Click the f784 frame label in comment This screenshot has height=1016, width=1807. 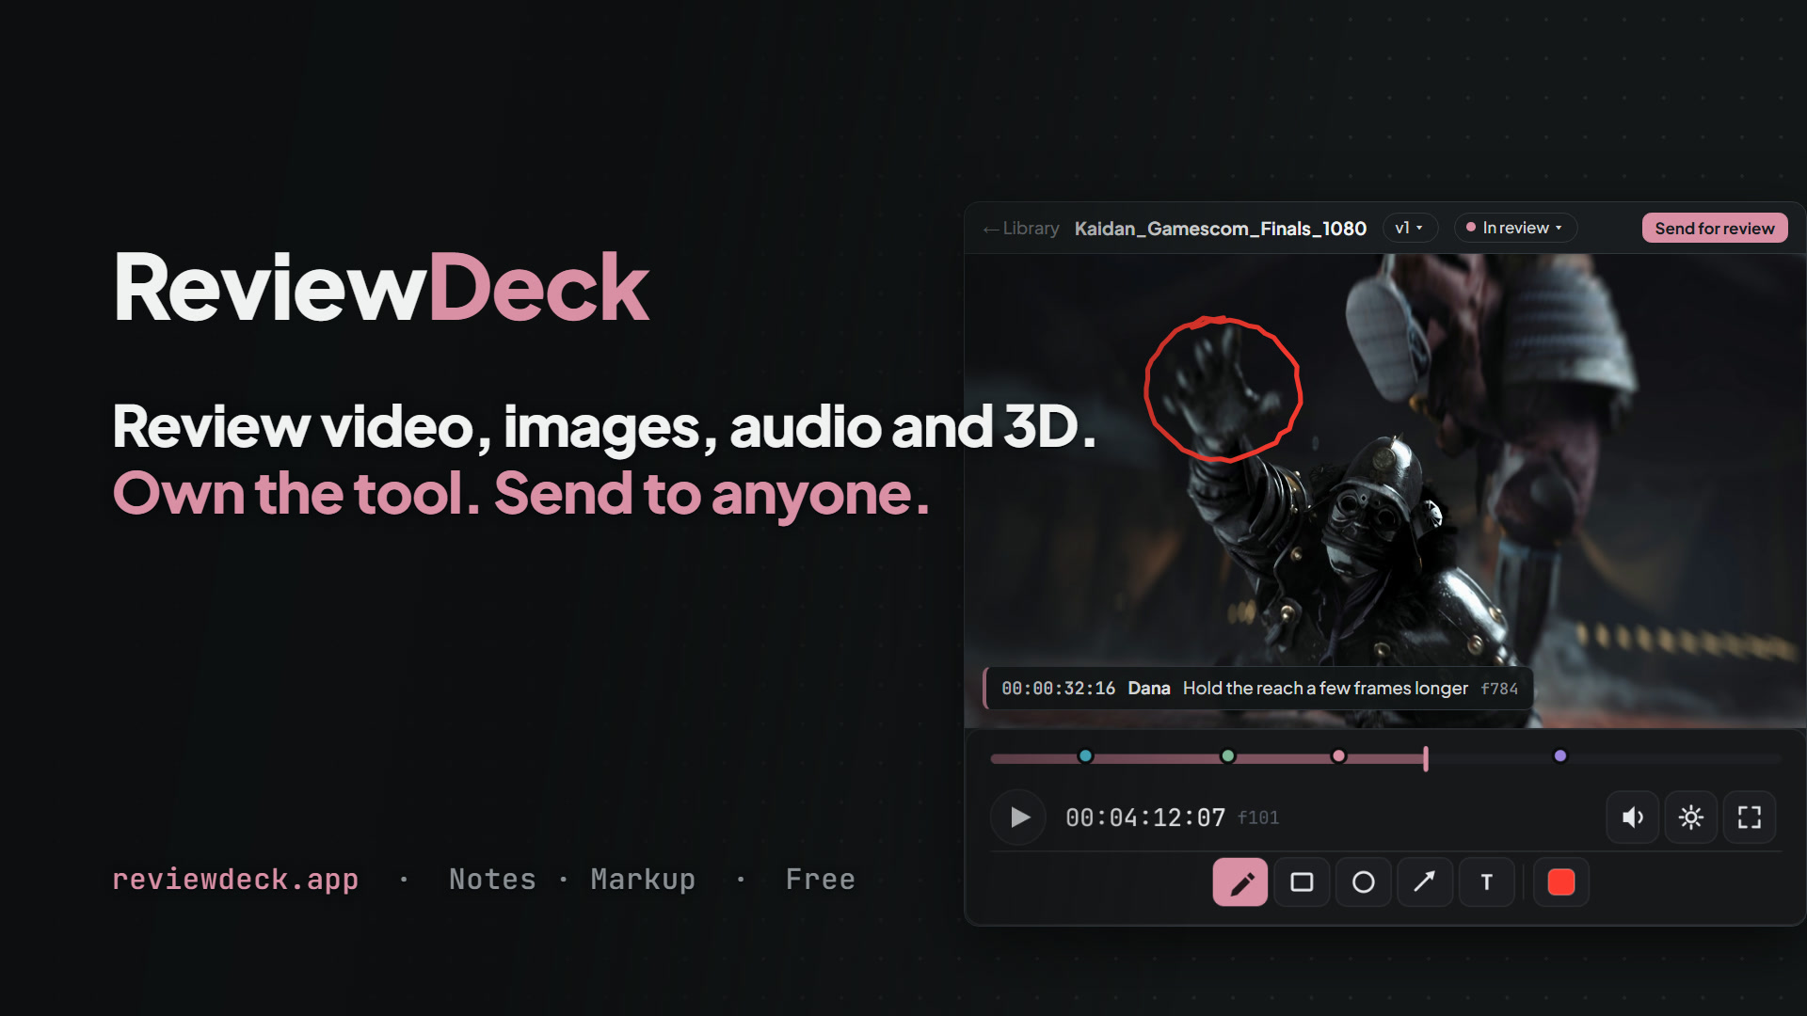pos(1499,689)
